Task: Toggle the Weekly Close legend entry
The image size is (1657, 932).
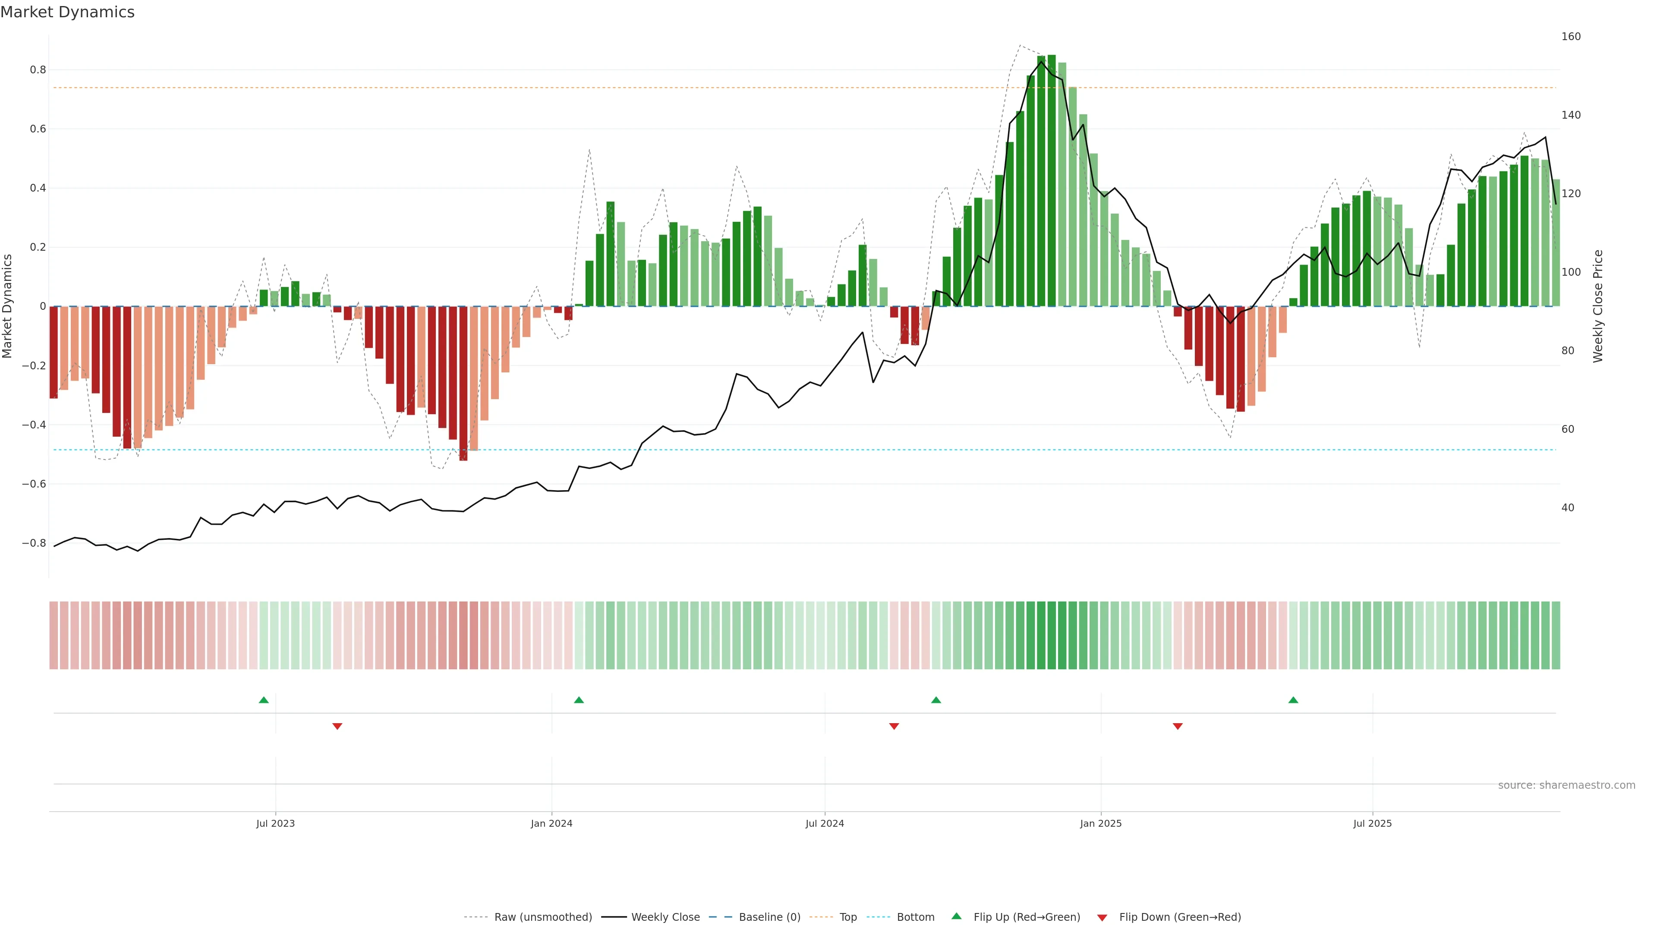Action: click(665, 917)
